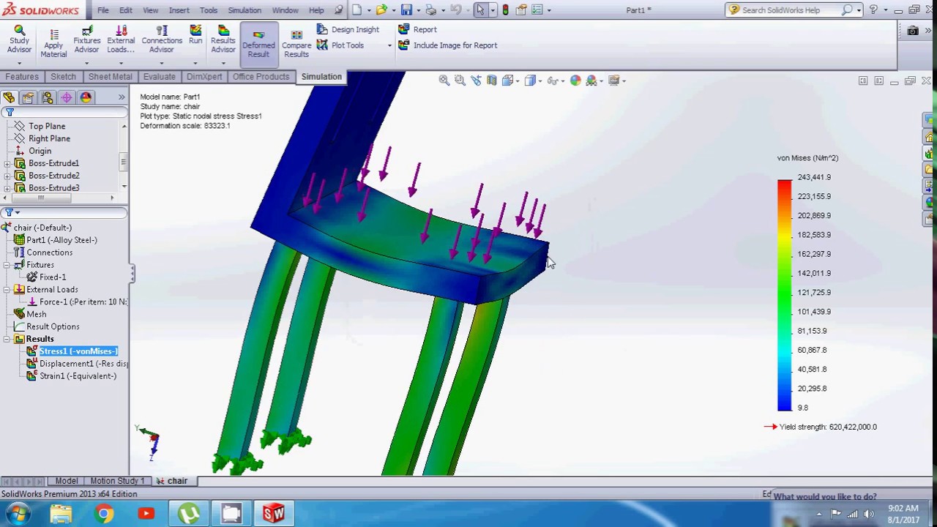Toggle the Deformed Result button
This screenshot has height=527, width=937.
258,44
